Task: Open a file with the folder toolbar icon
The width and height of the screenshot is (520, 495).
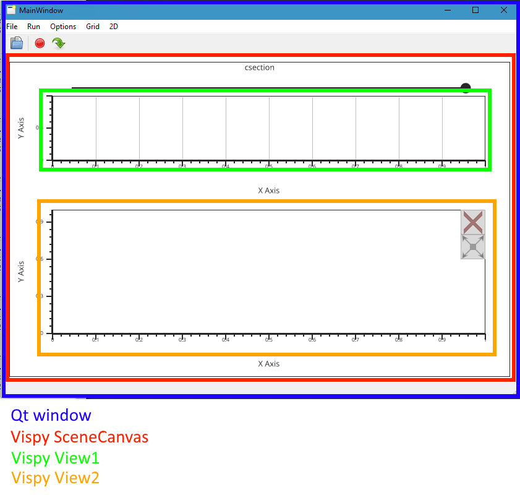Action: click(16, 43)
